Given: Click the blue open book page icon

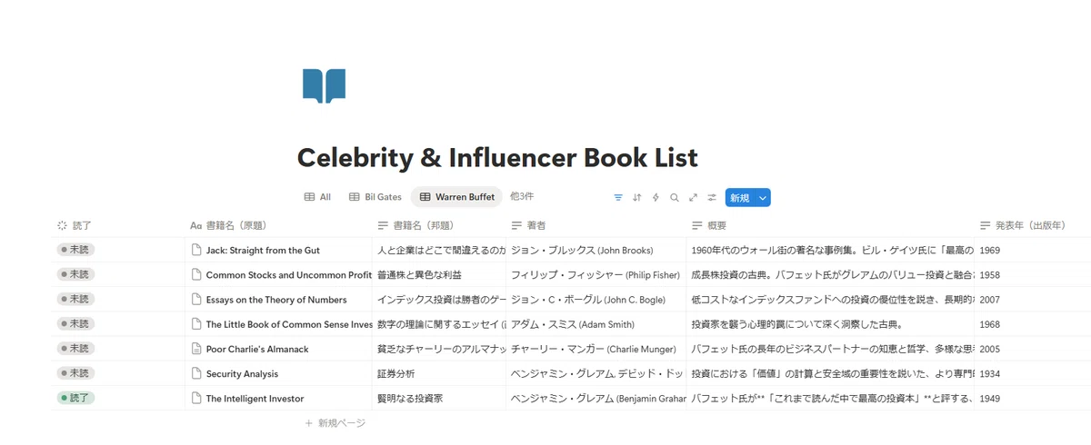Looking at the screenshot, I should coord(324,85).
